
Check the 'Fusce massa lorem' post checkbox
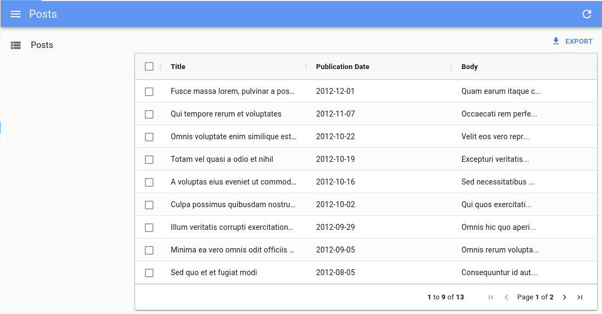coord(149,91)
